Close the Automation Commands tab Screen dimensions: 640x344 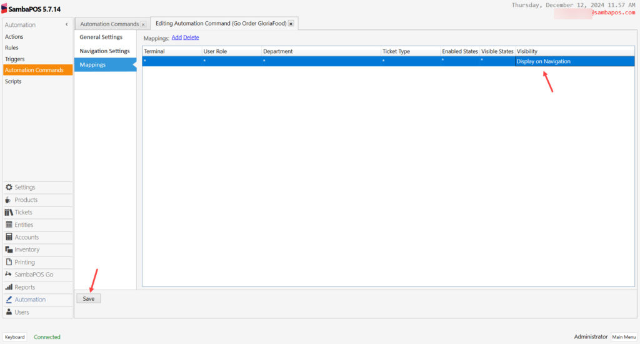143,24
